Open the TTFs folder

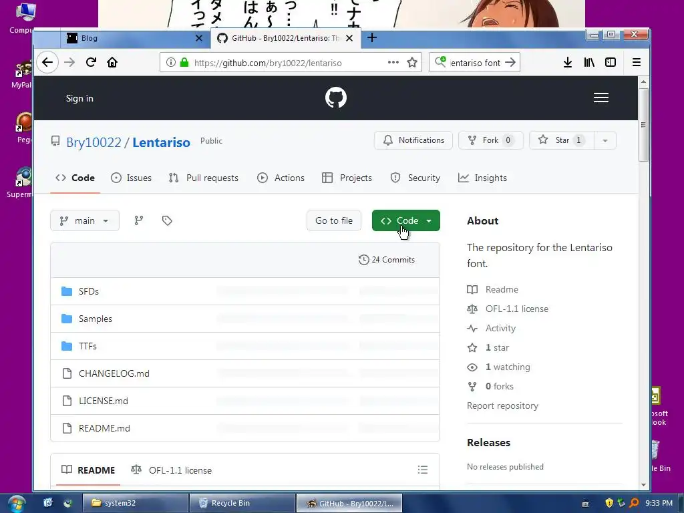(88, 347)
